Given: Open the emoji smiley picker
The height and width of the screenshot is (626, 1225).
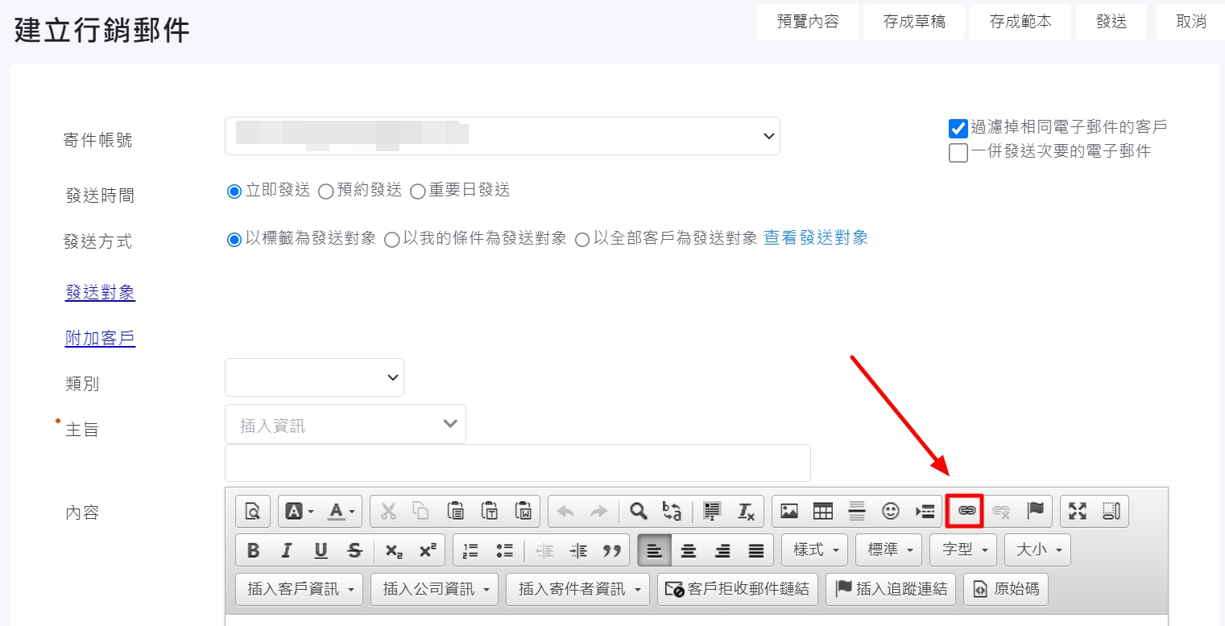Looking at the screenshot, I should coord(890,511).
